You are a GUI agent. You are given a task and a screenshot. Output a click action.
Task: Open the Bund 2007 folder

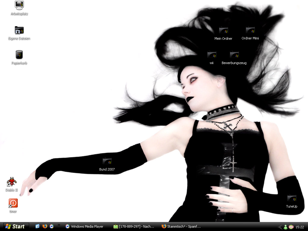[x=107, y=162]
